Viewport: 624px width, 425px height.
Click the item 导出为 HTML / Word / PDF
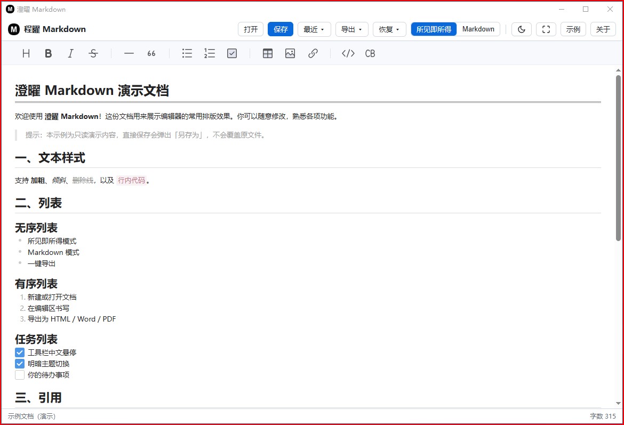point(71,319)
